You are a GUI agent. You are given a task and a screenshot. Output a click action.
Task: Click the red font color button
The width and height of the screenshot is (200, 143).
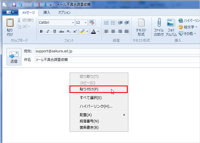point(93,31)
